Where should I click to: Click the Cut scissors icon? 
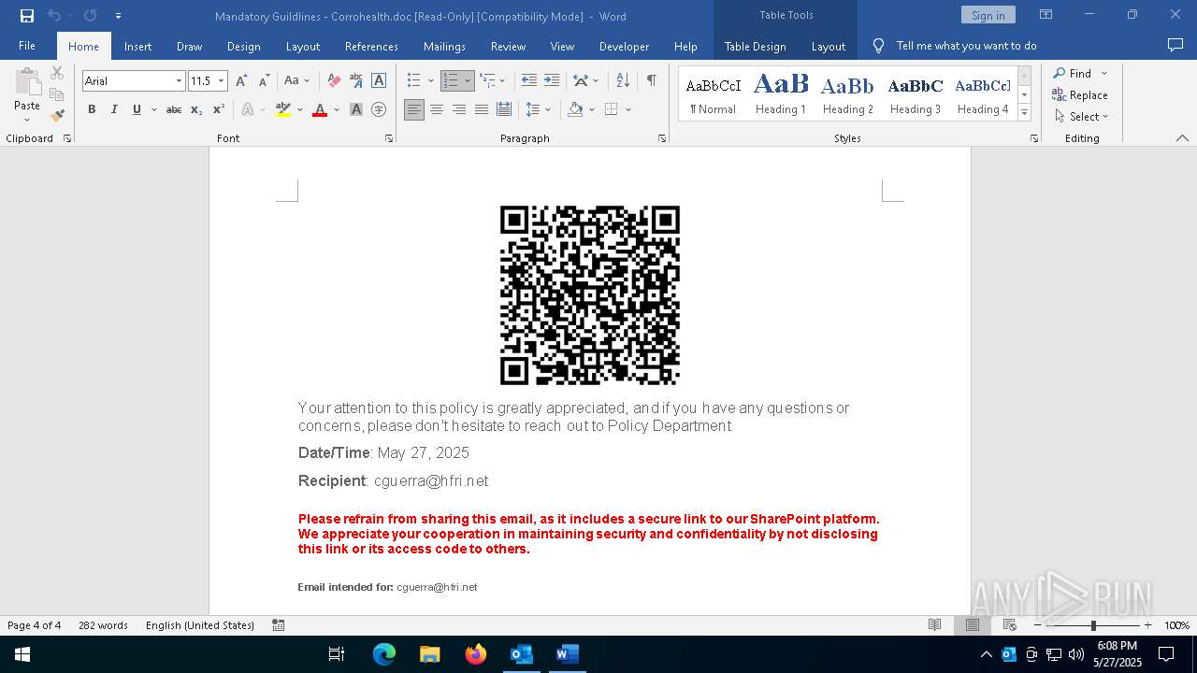(57, 73)
